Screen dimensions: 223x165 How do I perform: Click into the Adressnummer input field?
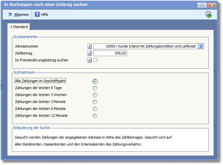[x=146, y=47]
